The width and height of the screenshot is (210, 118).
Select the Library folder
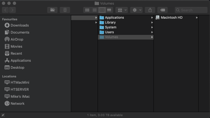(110, 22)
